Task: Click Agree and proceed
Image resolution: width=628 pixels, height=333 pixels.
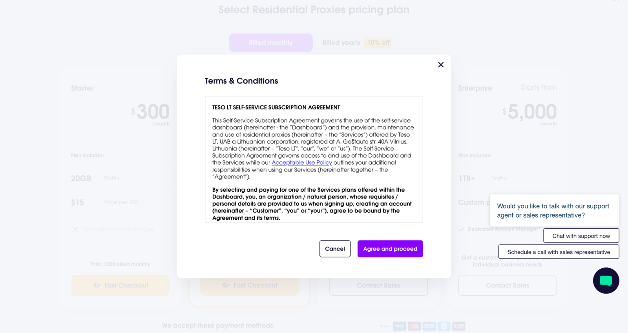Action: tap(390, 249)
